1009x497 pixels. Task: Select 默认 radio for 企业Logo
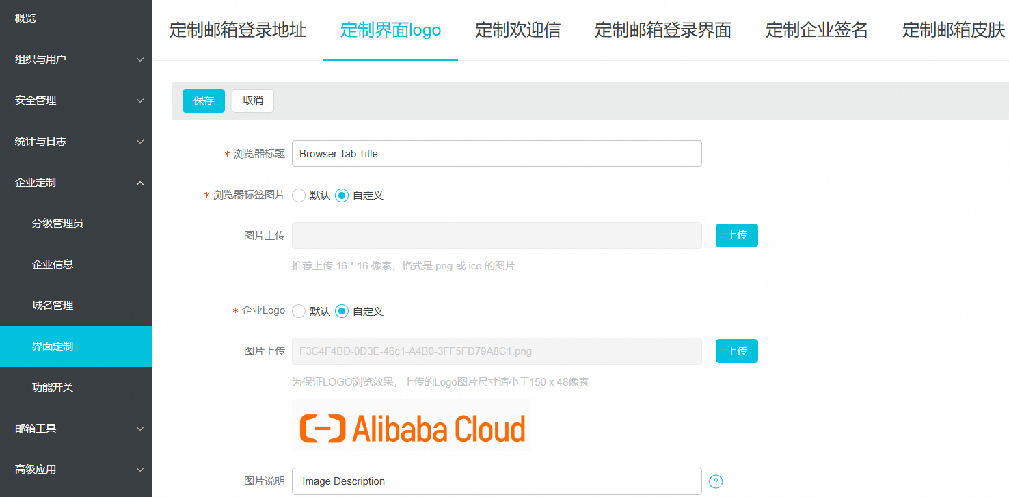point(299,311)
